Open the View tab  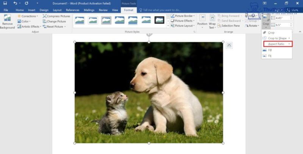115,10
